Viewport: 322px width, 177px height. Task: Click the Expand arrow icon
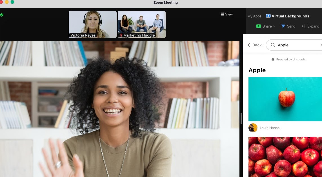pos(303,26)
